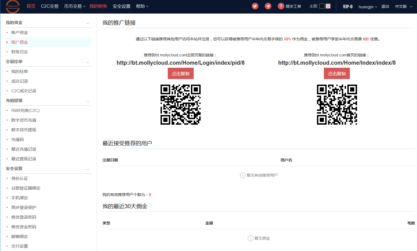Image resolution: width=417 pixels, height=251 pixels.
Task: Open the Telegram social icon
Action: click(268, 6)
